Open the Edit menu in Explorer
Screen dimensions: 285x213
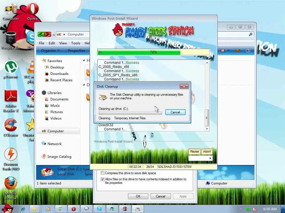click(51, 43)
